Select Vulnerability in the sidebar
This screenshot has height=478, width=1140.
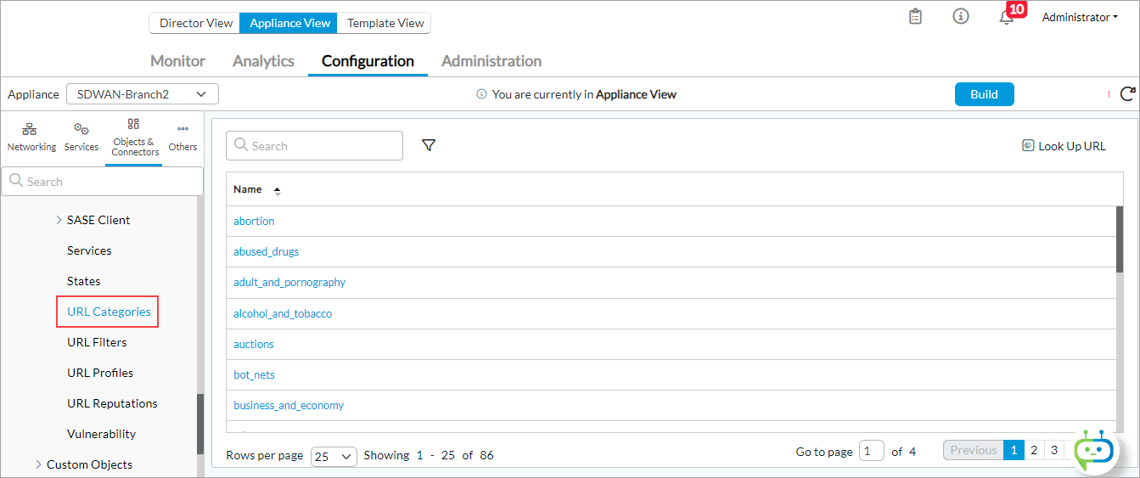click(101, 434)
